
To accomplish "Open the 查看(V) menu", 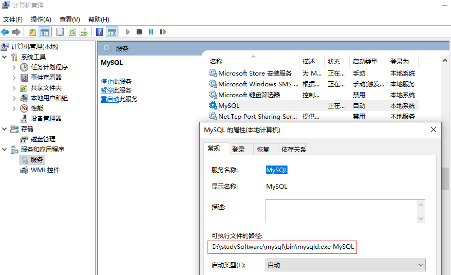I will (70, 20).
